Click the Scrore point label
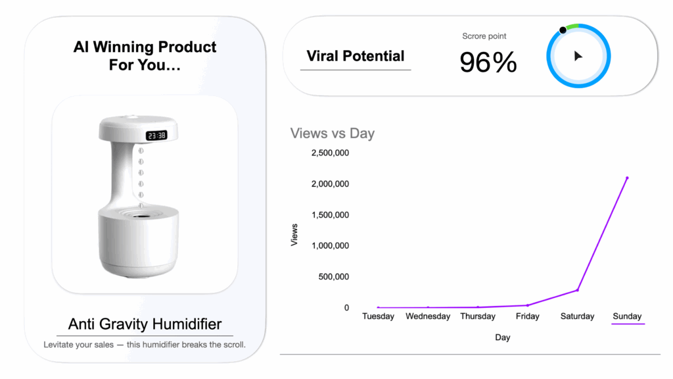The width and height of the screenshot is (673, 379). click(x=484, y=37)
